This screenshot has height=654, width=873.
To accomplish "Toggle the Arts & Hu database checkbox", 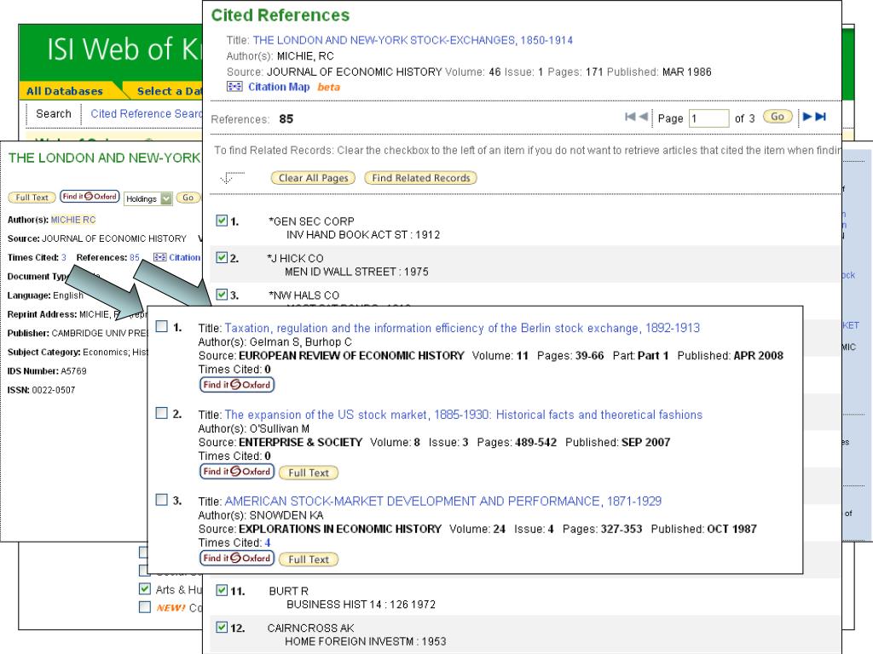I will point(145,588).
